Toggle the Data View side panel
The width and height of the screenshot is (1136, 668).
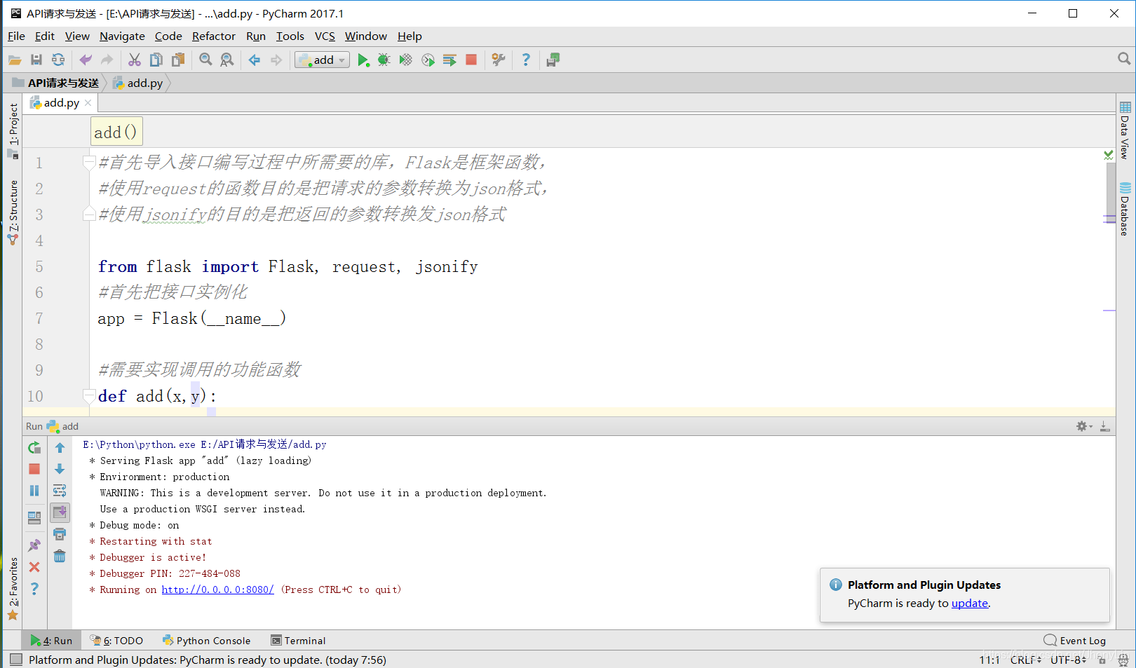pyautogui.click(x=1125, y=130)
